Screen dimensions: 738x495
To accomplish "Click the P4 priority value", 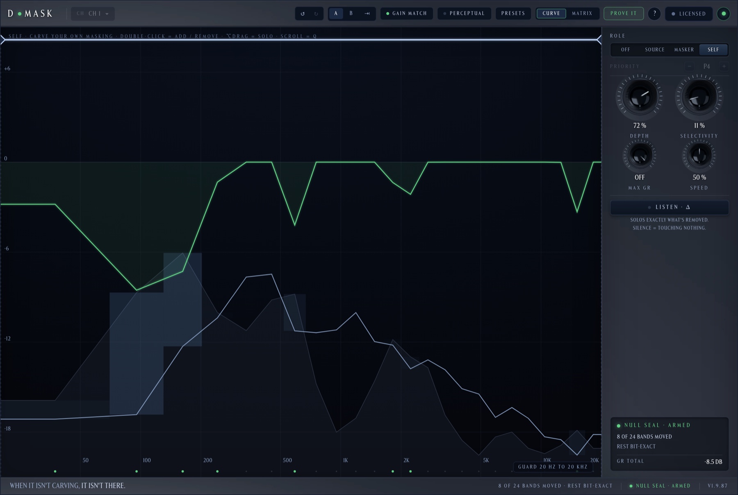I will pyautogui.click(x=707, y=66).
